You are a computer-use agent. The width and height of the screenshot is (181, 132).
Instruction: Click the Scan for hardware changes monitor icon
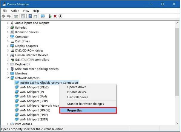pos(43,16)
